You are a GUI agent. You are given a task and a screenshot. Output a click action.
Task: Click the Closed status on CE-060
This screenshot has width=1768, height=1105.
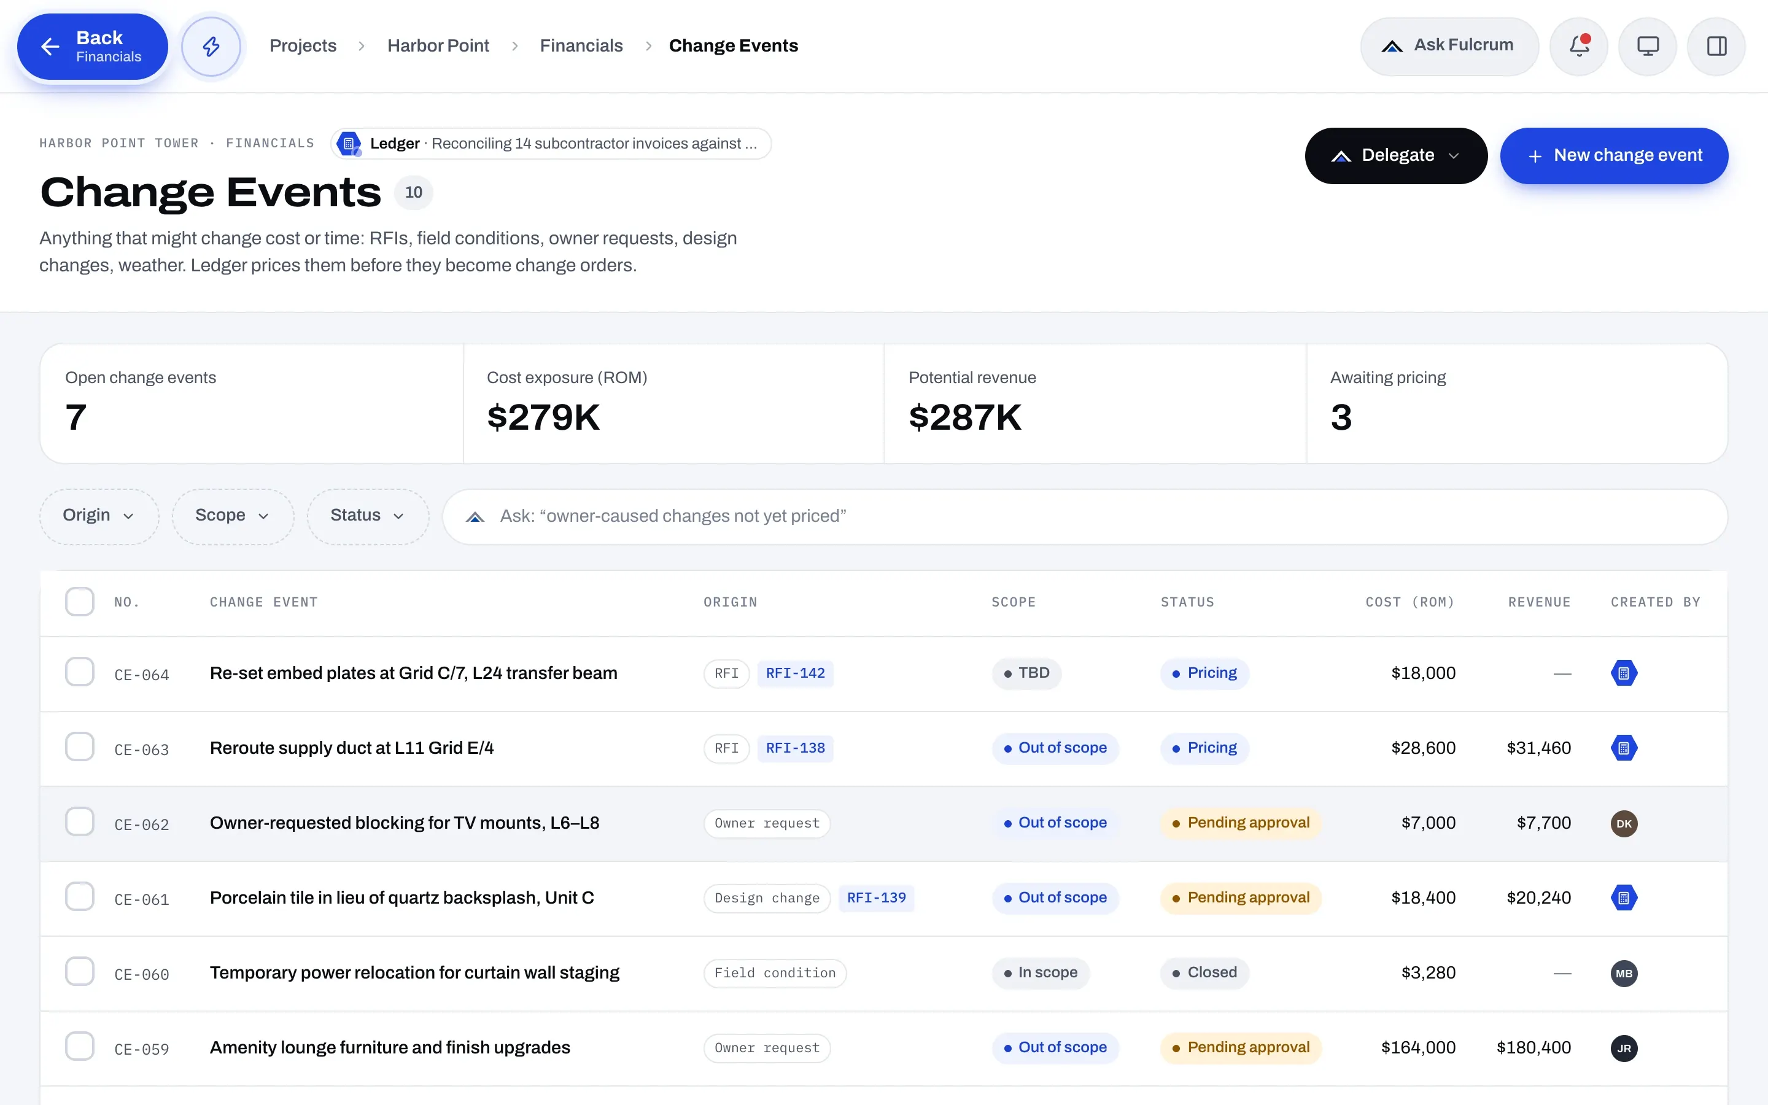click(1204, 973)
